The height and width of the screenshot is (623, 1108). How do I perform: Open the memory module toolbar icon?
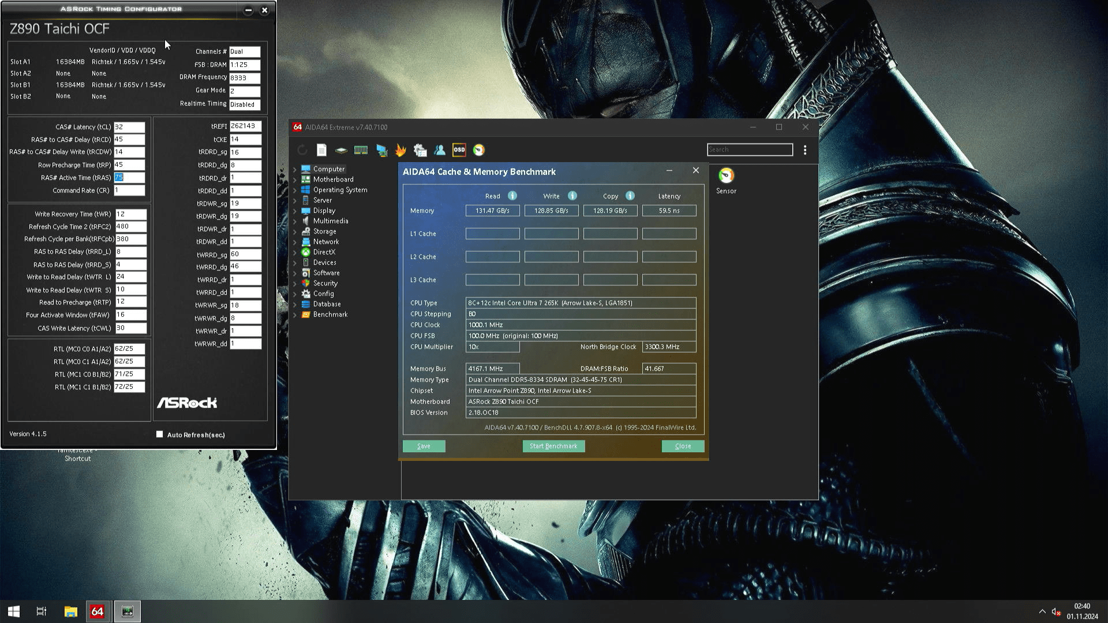pyautogui.click(x=361, y=150)
